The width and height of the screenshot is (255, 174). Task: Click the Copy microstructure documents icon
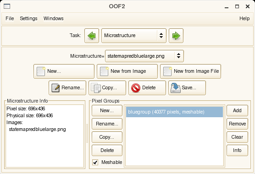[96, 88]
